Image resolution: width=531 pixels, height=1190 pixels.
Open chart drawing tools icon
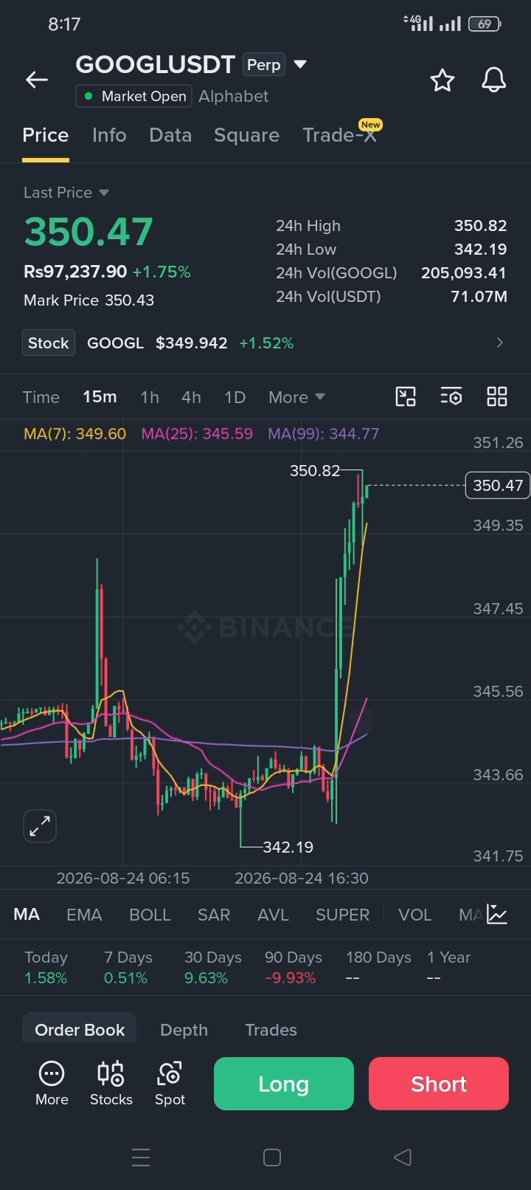[x=406, y=396]
